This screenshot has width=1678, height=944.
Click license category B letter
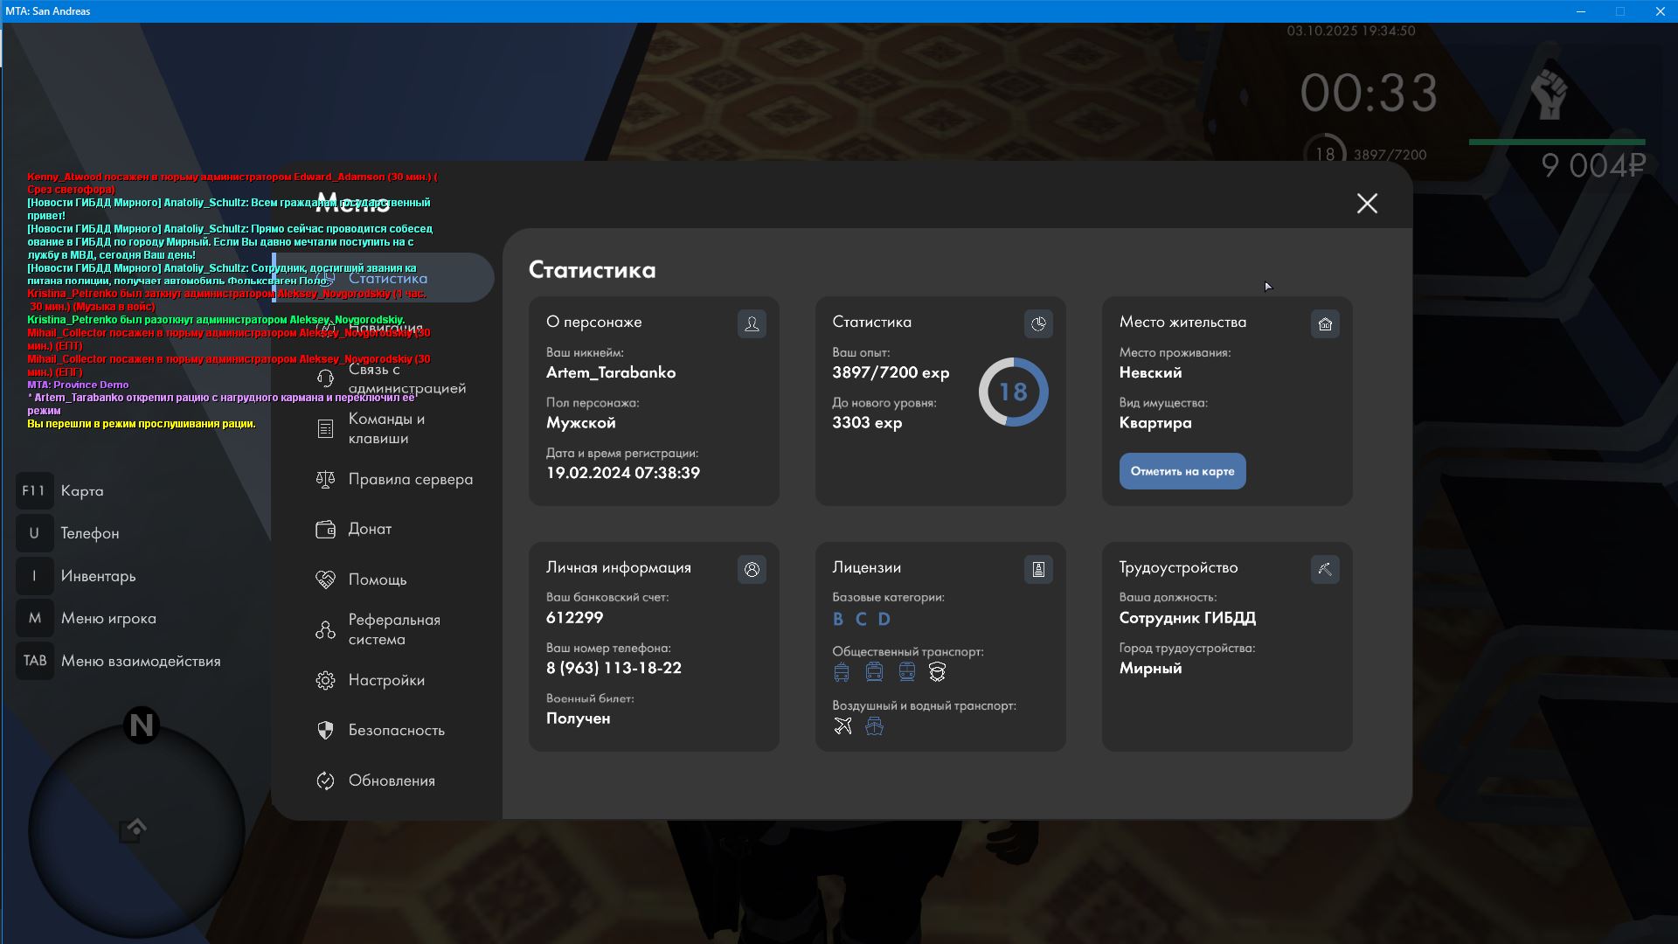click(x=838, y=620)
